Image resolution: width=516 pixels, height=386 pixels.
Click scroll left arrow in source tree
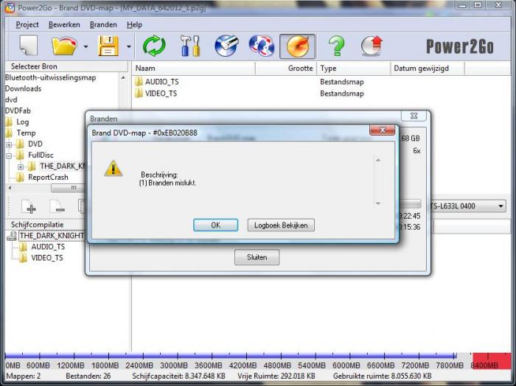[10, 188]
